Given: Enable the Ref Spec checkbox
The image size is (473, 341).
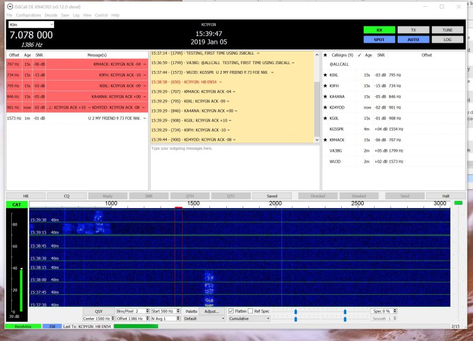Looking at the screenshot, I should click(x=251, y=311).
